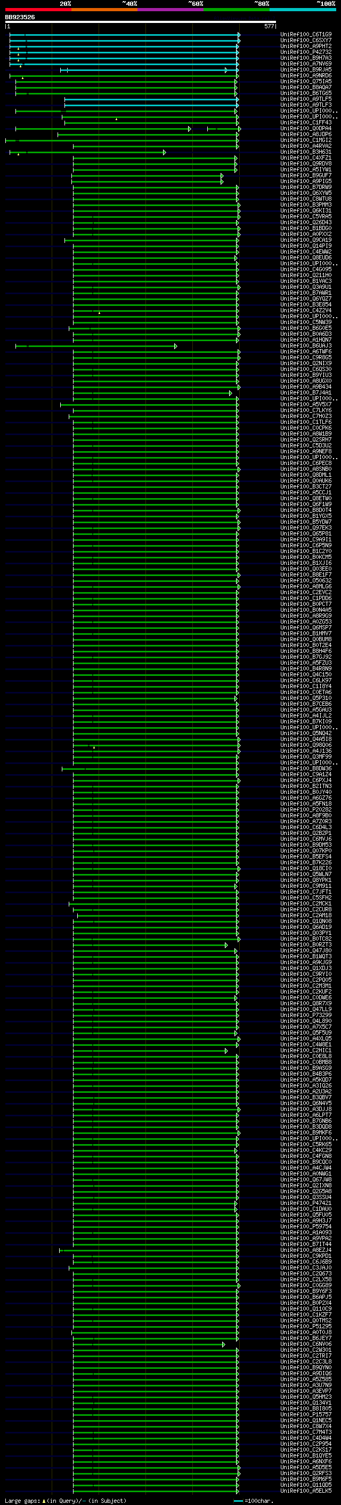Open hit UniRef100_B9H7A3
This screenshot has width=341, height=1505.
(x=306, y=58)
